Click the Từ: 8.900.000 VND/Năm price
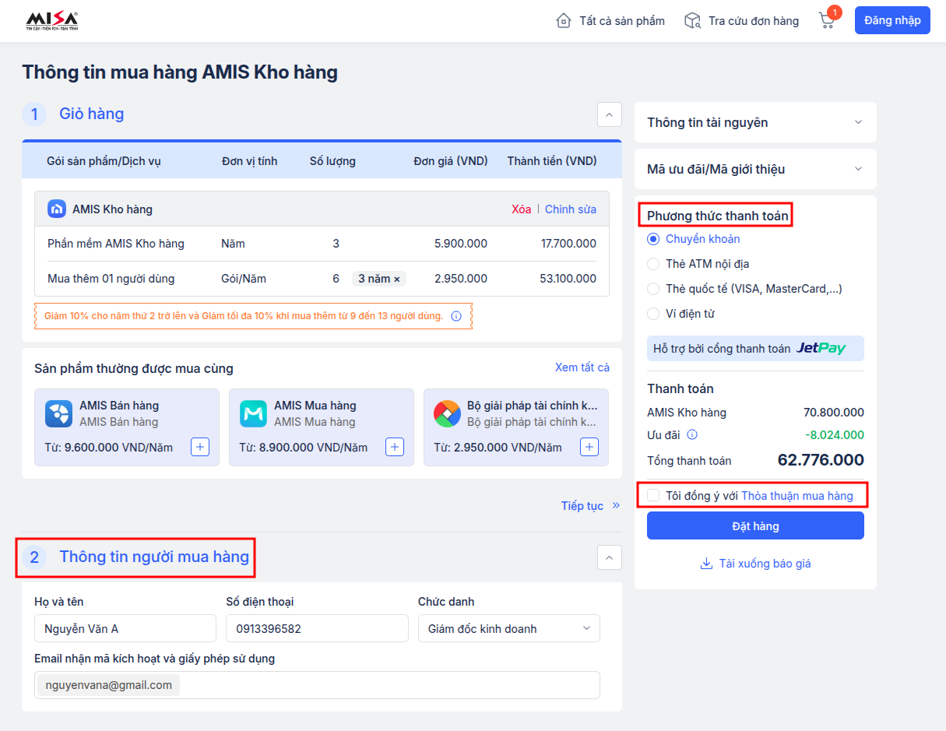This screenshot has height=731, width=946. coord(304,448)
